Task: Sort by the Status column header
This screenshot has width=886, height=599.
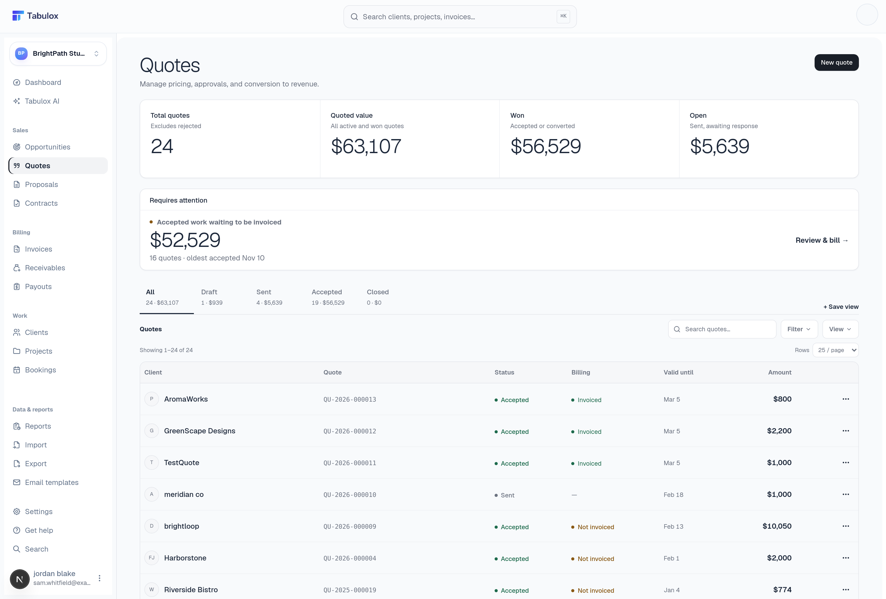Action: tap(504, 372)
